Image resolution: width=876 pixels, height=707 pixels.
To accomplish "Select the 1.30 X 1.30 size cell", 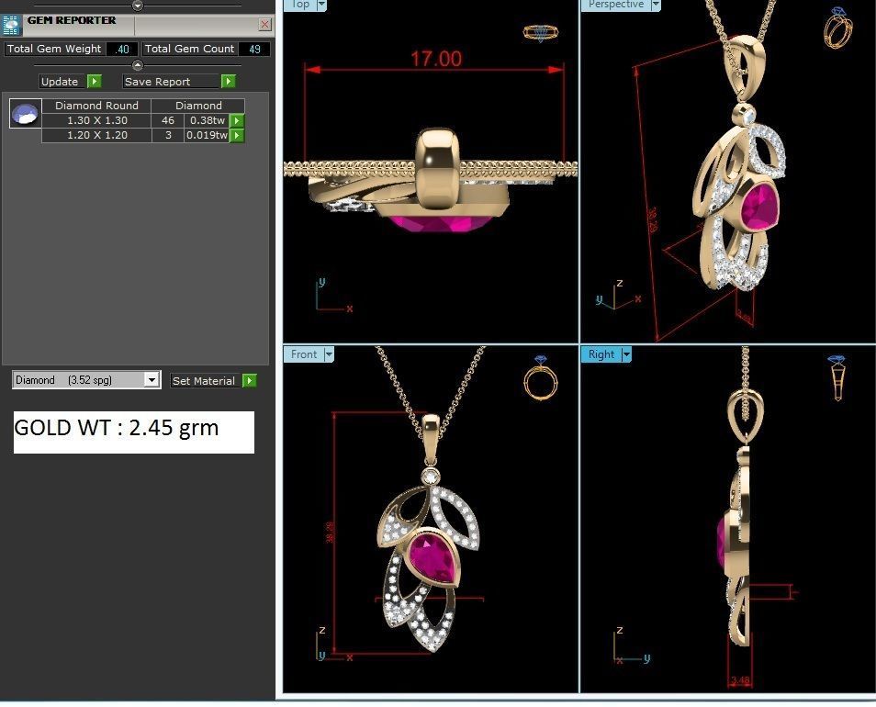I will click(96, 120).
